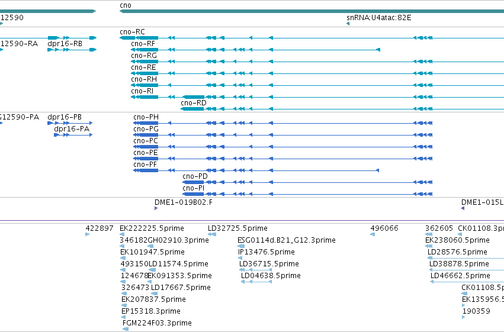Select the cno-RE transcript label
Image resolution: width=504 pixels, height=332 pixels.
click(x=143, y=67)
